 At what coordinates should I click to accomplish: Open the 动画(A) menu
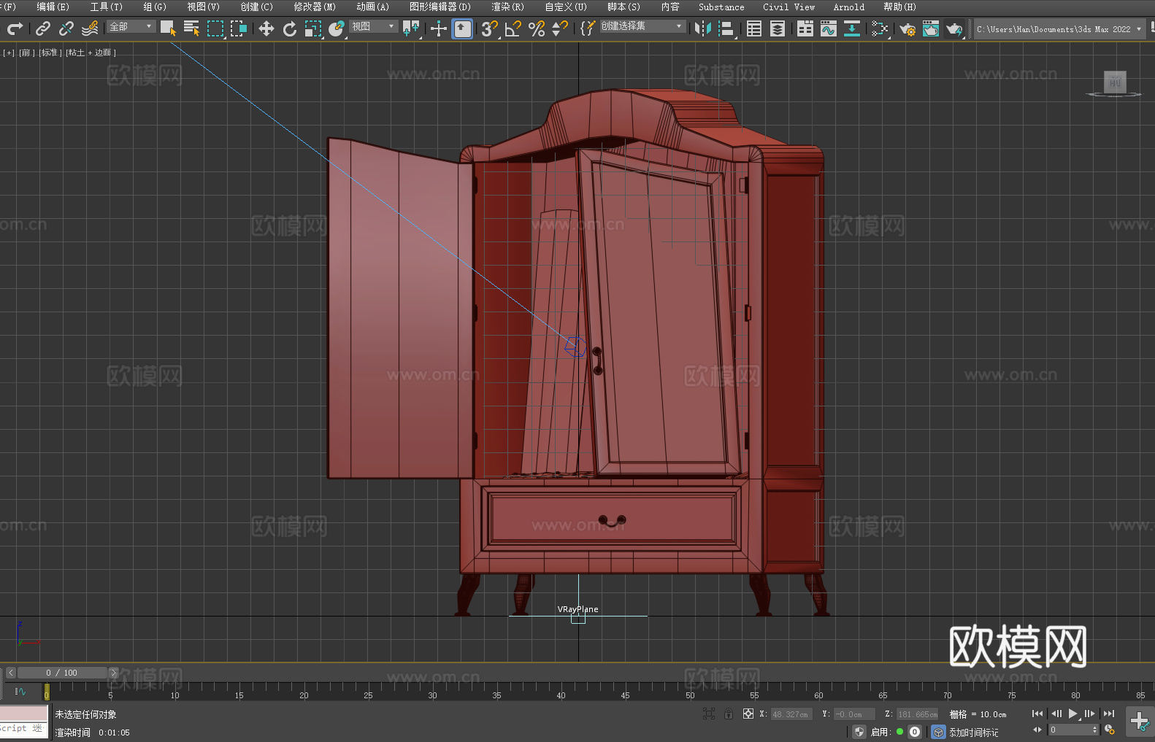(372, 7)
